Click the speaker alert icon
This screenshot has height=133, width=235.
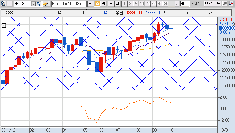[45, 4]
